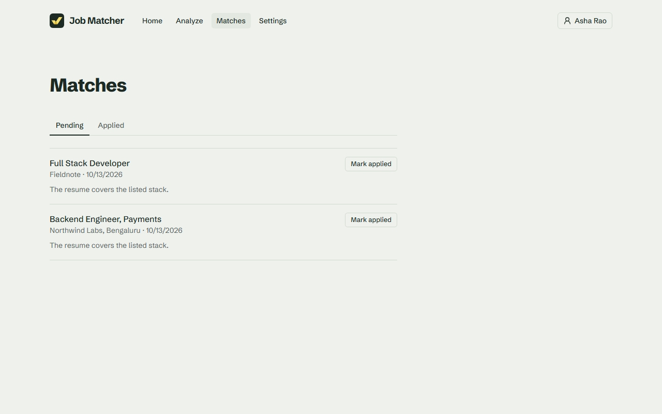Screen dimensions: 662x414
Task: Mark Backend Engineer, Payments as applied
Action: (371, 220)
